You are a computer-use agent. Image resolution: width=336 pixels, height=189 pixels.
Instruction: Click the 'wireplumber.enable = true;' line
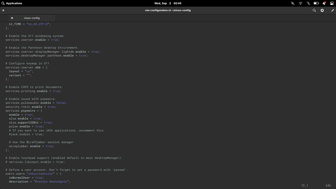(32, 146)
